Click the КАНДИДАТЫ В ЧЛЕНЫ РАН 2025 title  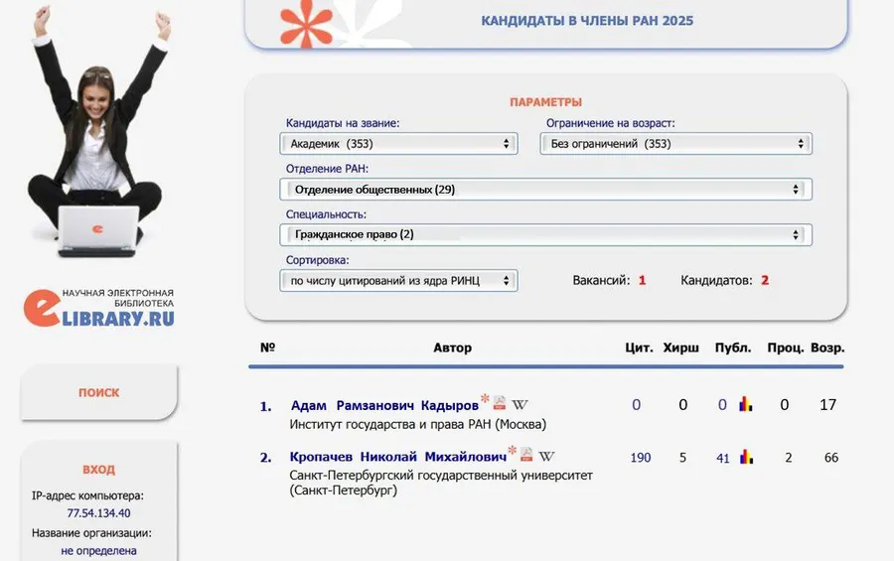click(x=587, y=21)
